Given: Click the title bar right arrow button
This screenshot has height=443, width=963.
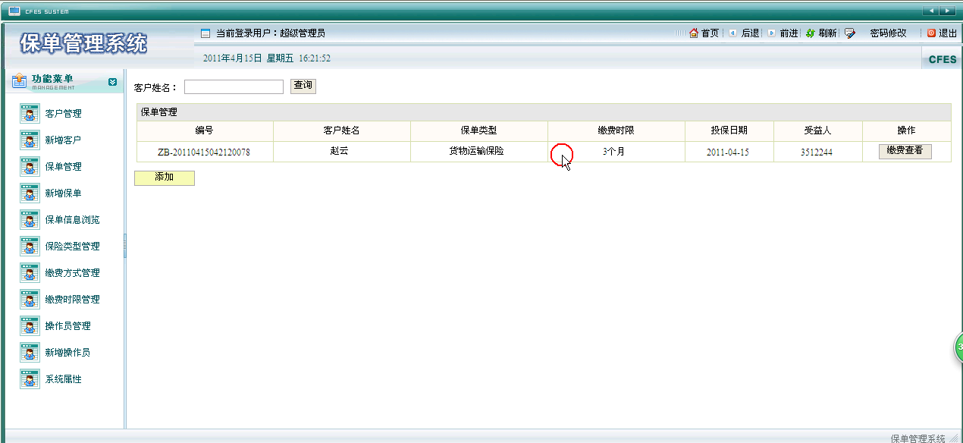Looking at the screenshot, I should click(x=947, y=11).
